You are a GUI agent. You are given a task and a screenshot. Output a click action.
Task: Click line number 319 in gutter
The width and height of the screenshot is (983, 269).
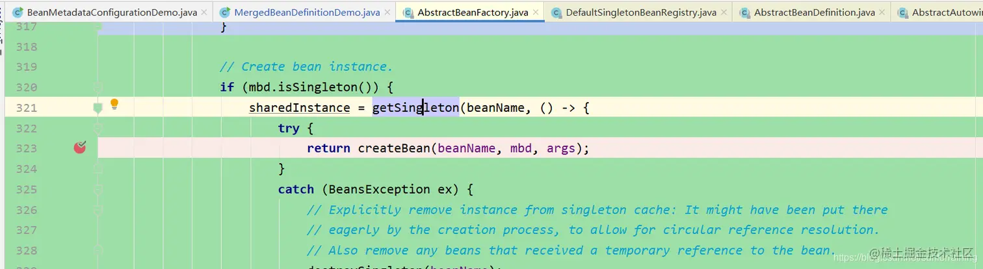(x=27, y=67)
